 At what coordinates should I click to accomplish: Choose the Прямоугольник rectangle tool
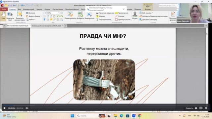(123, 20)
